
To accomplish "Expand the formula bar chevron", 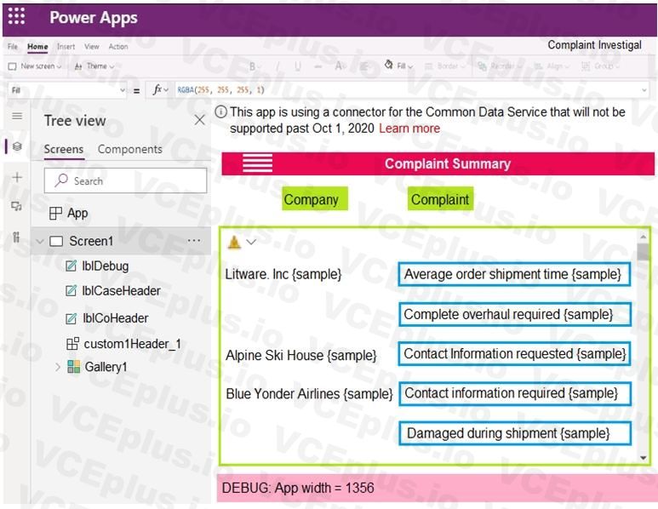I will 644,90.
